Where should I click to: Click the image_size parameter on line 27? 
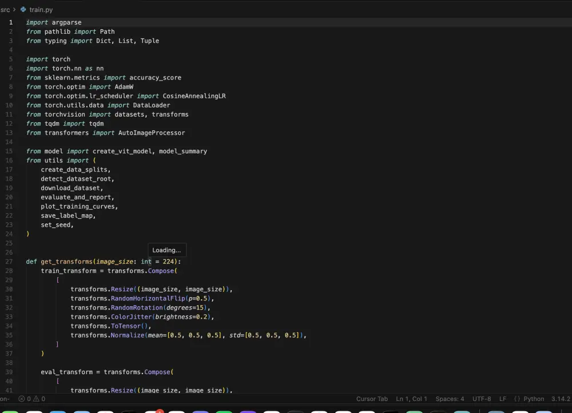pos(115,262)
